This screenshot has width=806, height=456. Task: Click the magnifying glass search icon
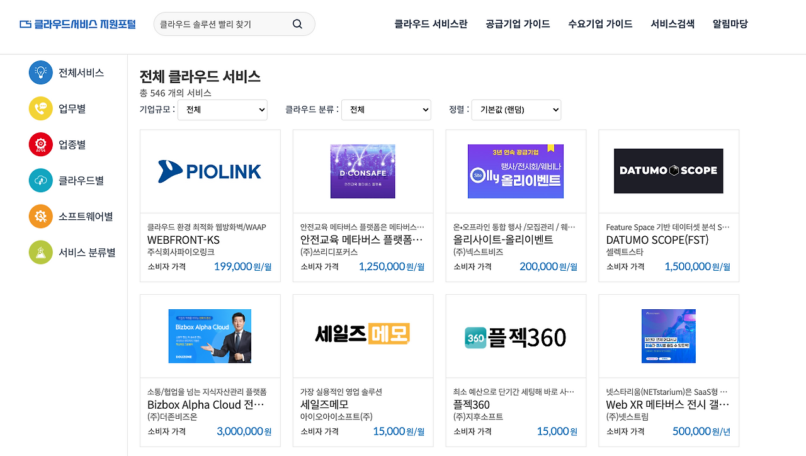(x=297, y=23)
